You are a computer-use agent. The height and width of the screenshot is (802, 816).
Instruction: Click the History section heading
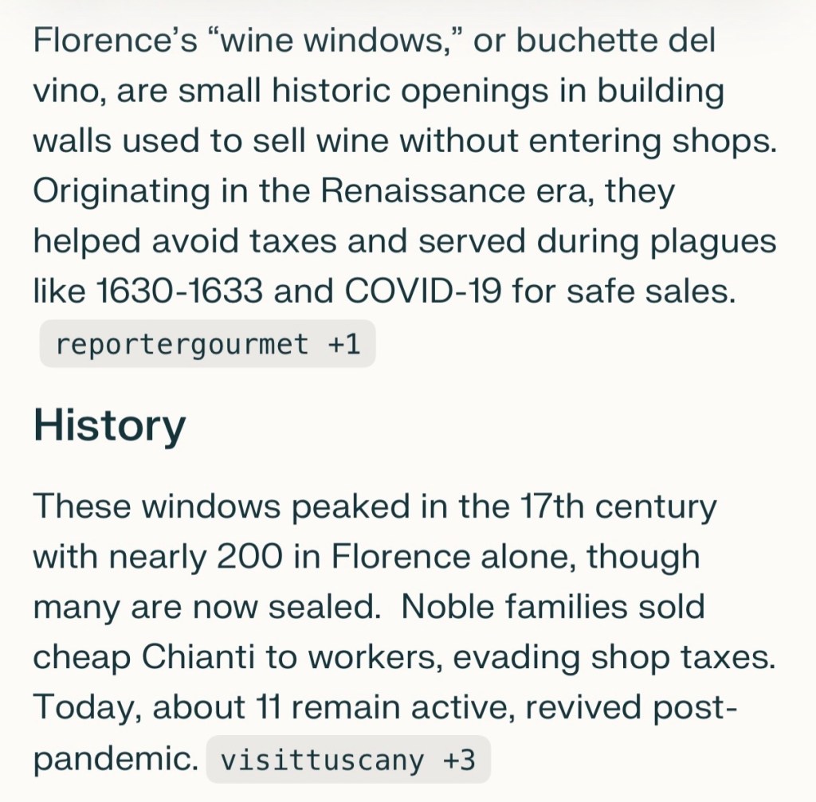[x=109, y=426]
